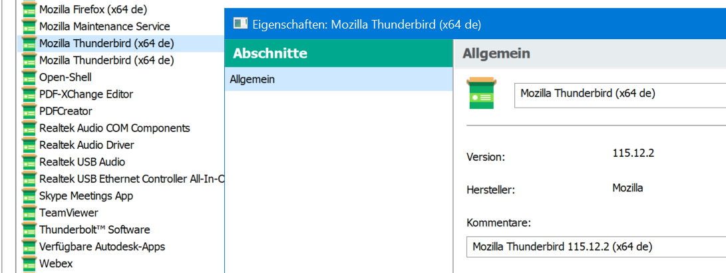Click the properties dialog title bar icon

tap(240, 25)
